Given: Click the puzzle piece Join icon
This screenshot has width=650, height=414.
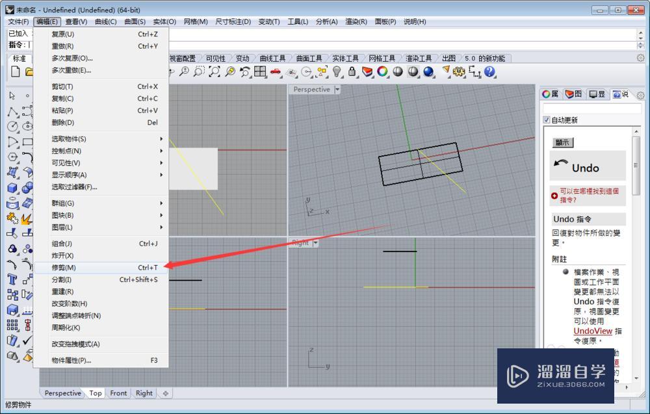Looking at the screenshot, I should pyautogui.click(x=12, y=218).
